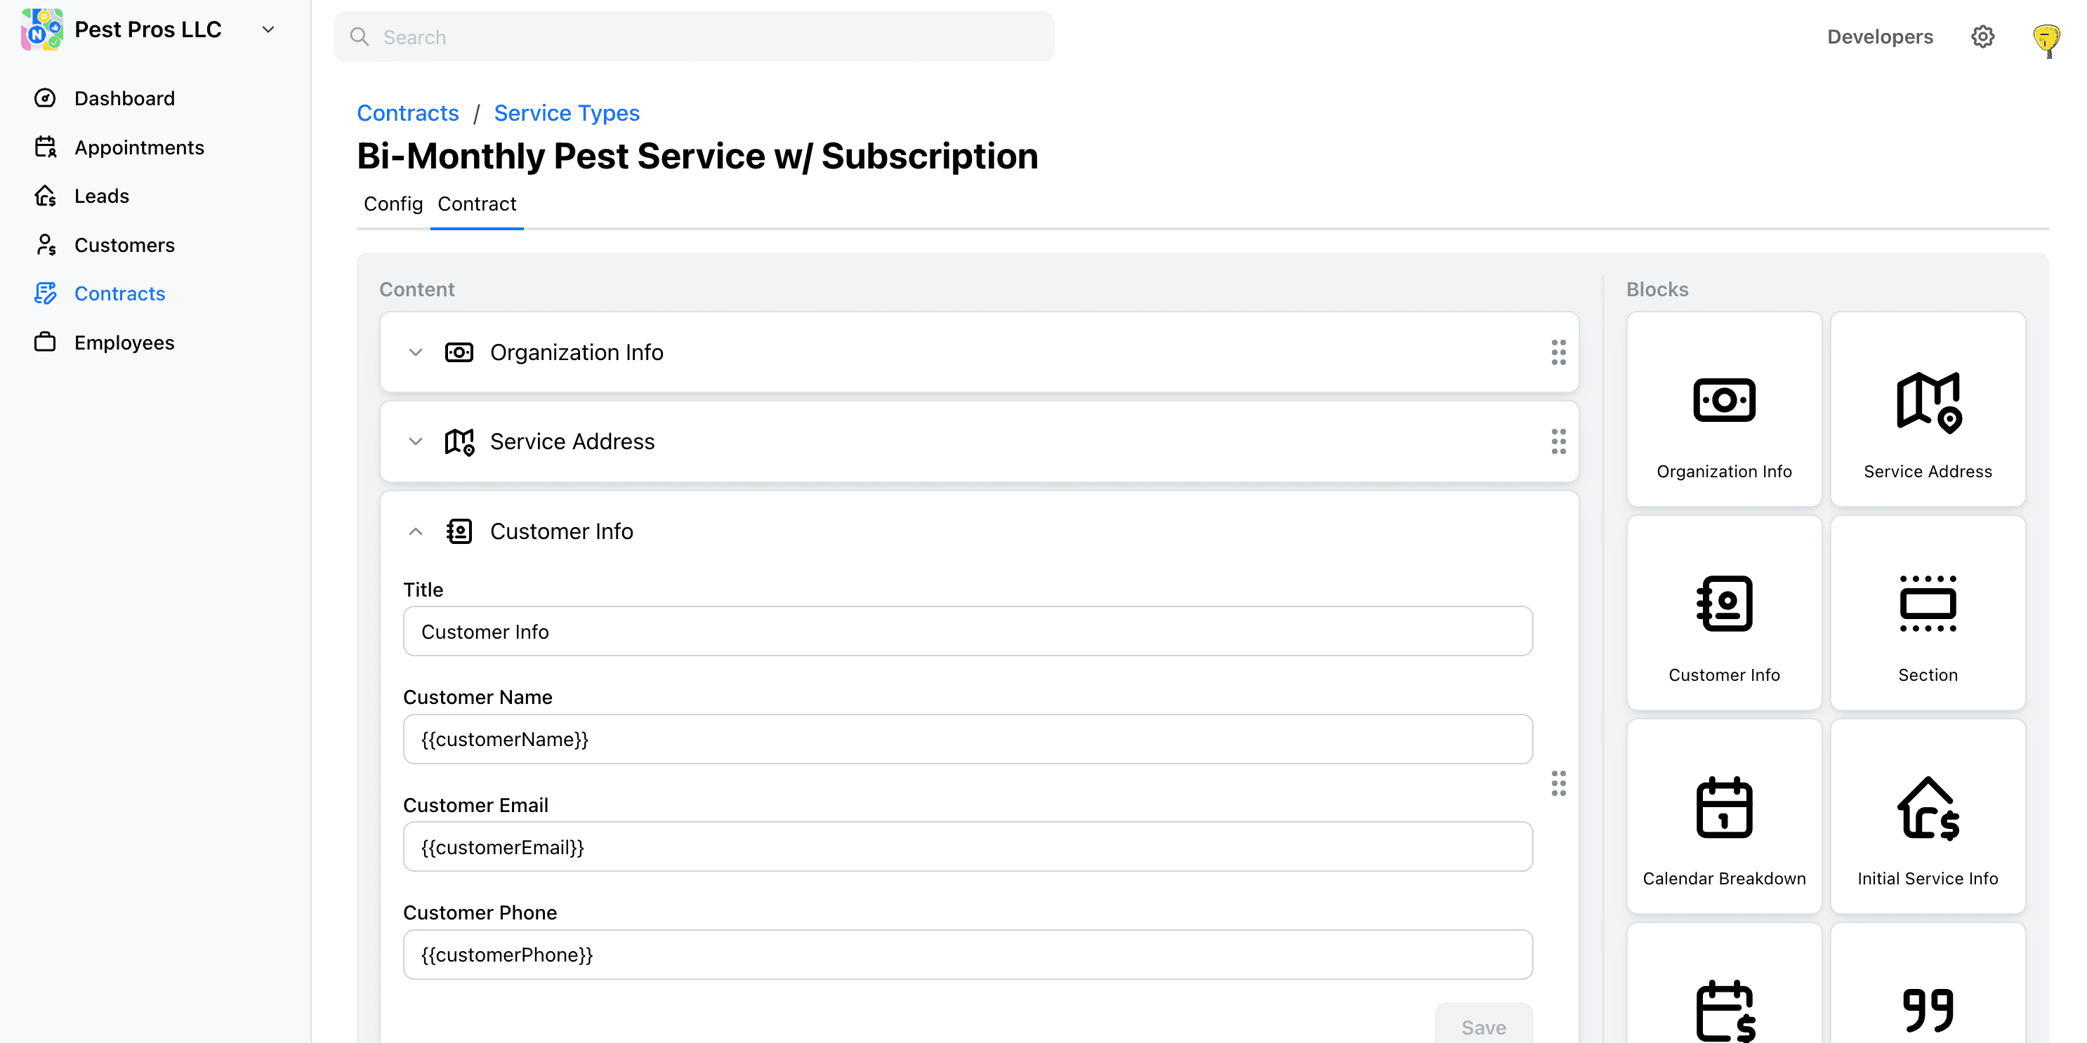This screenshot has width=2087, height=1043.
Task: Open the Developers link
Action: pyautogui.click(x=1880, y=36)
